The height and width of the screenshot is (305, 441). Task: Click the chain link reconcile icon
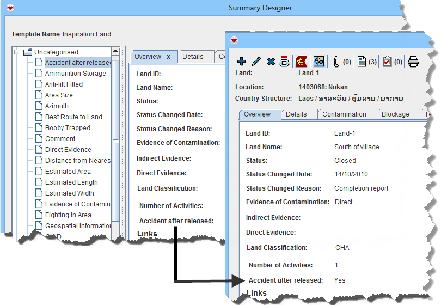pyautogui.click(x=284, y=62)
